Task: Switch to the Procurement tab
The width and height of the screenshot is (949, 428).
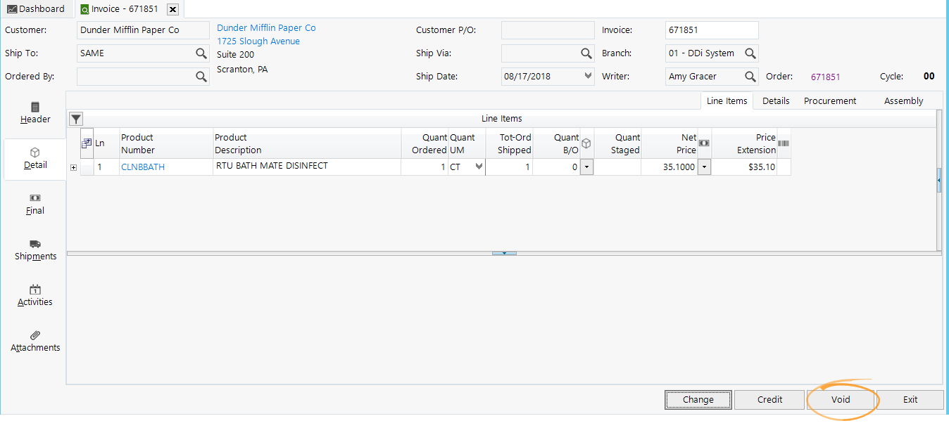Action: [830, 101]
